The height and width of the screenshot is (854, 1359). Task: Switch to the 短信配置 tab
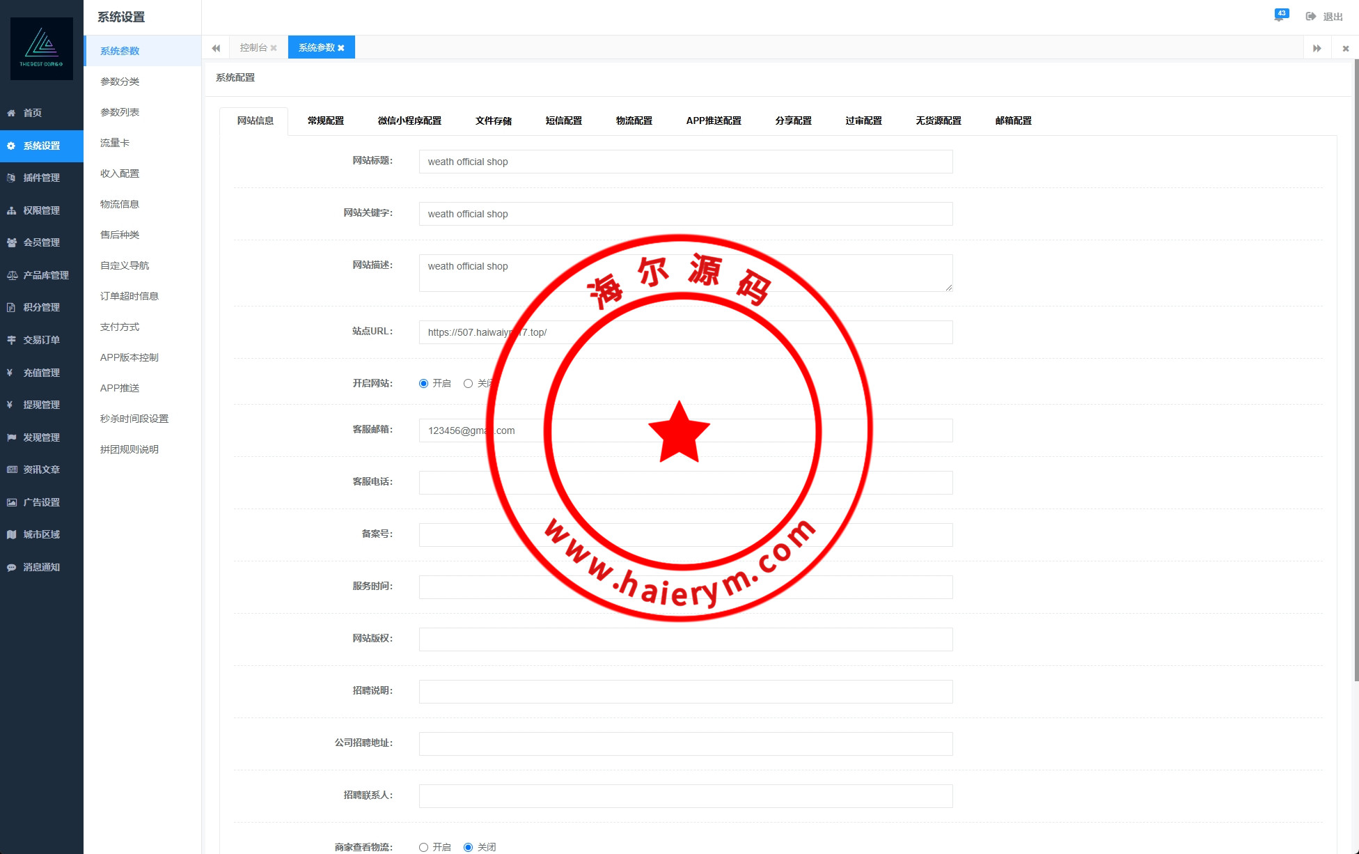563,121
